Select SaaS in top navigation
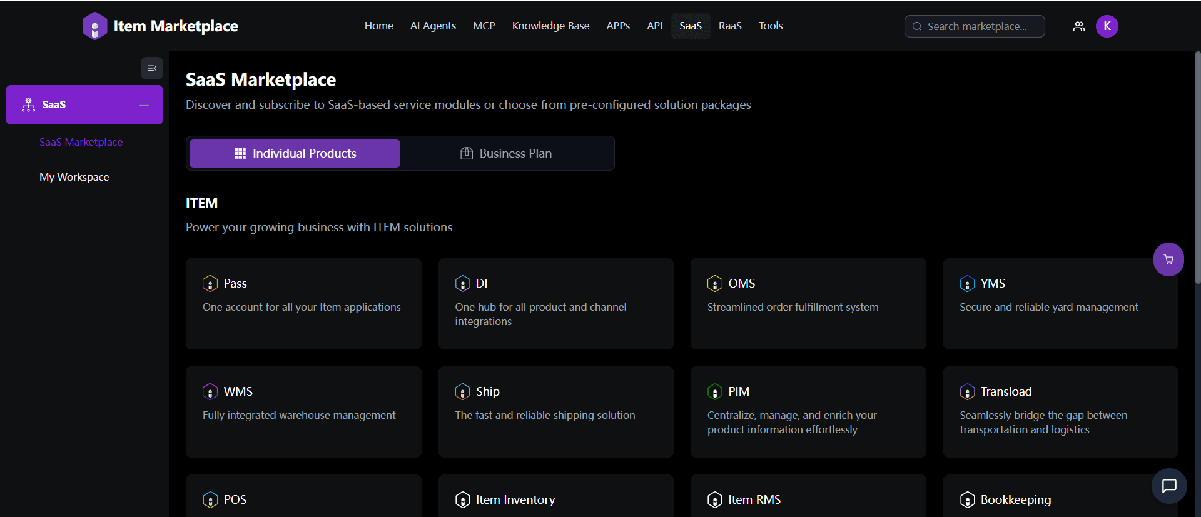 pos(691,26)
